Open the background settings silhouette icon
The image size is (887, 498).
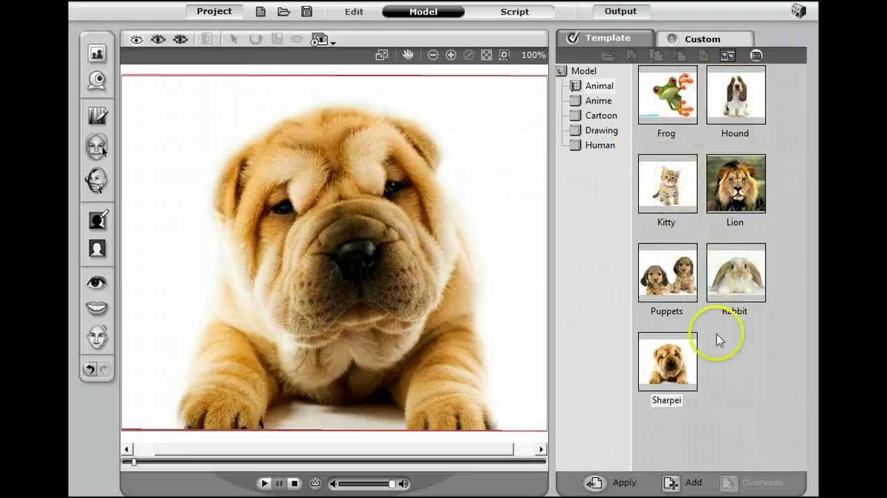click(97, 248)
